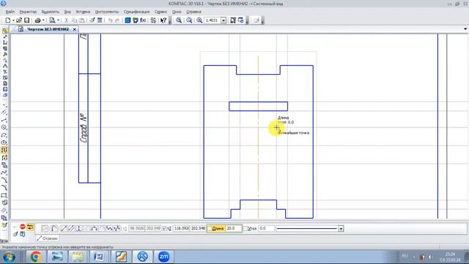This screenshot has height=264, width=469.
Task: Click the zoom scale field 1.4031
Action: point(213,21)
